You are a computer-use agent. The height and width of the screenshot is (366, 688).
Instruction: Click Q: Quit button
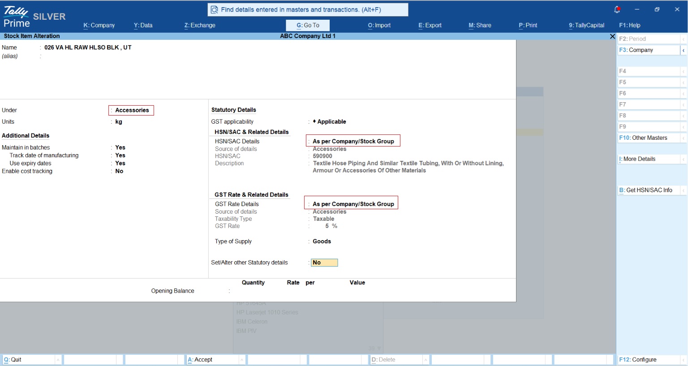click(x=28, y=360)
